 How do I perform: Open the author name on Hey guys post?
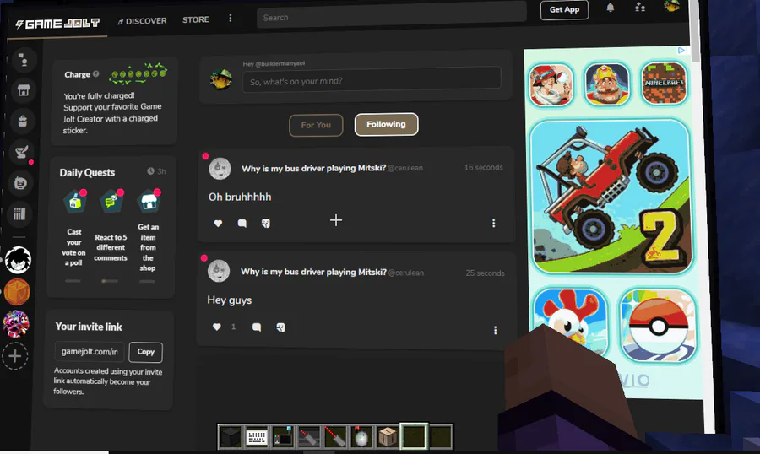313,272
